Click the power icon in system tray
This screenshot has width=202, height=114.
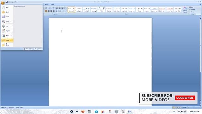pos(185,111)
